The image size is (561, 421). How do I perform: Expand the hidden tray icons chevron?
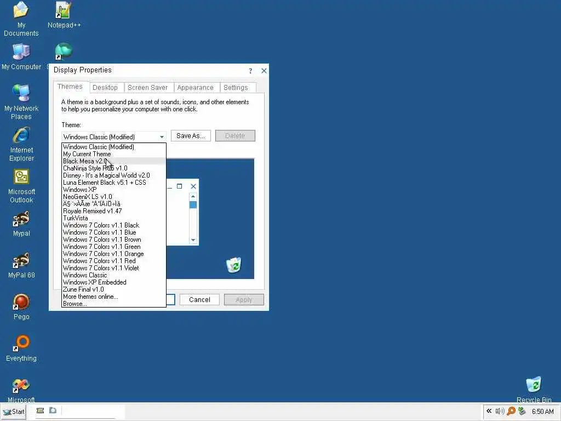coord(489,411)
